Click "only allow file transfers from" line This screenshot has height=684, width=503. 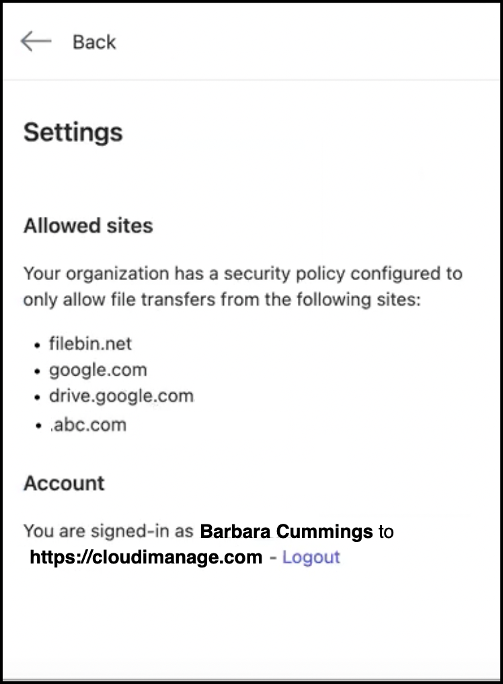221,300
